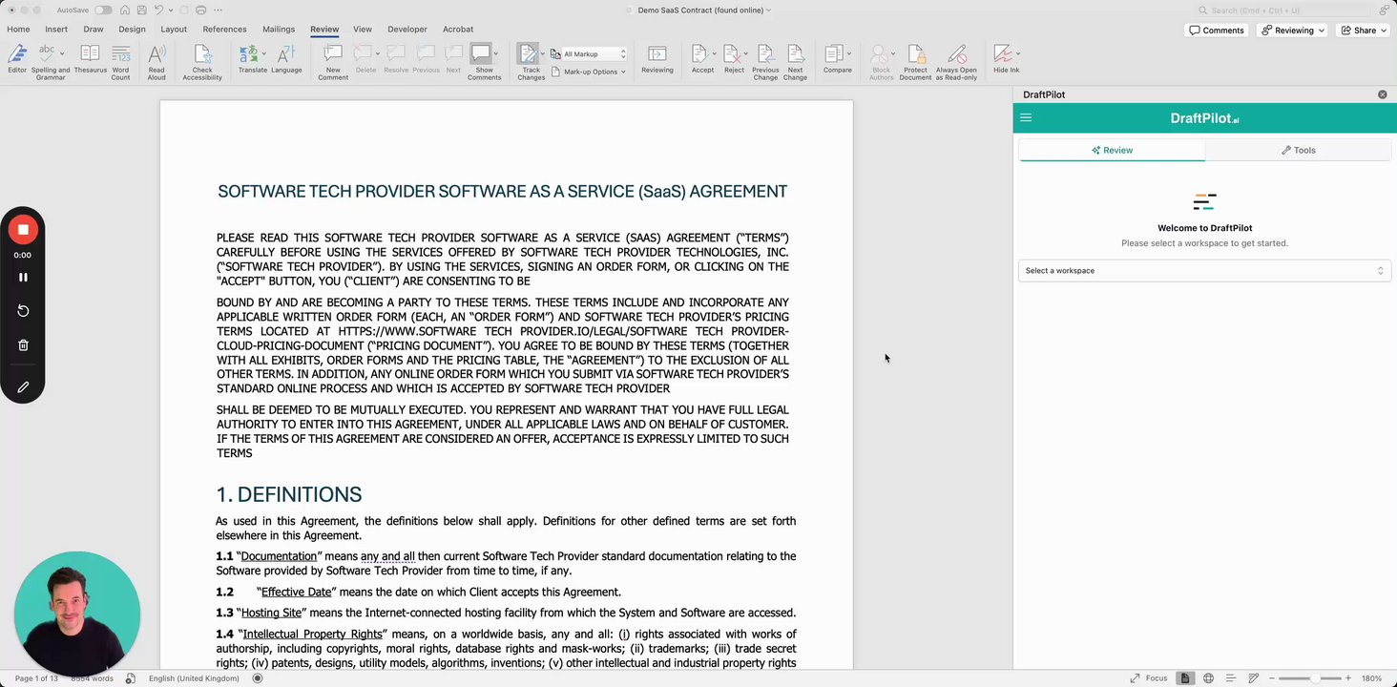Screen dimensions: 1397x687
Task: Start Read Aloud
Action: (156, 62)
